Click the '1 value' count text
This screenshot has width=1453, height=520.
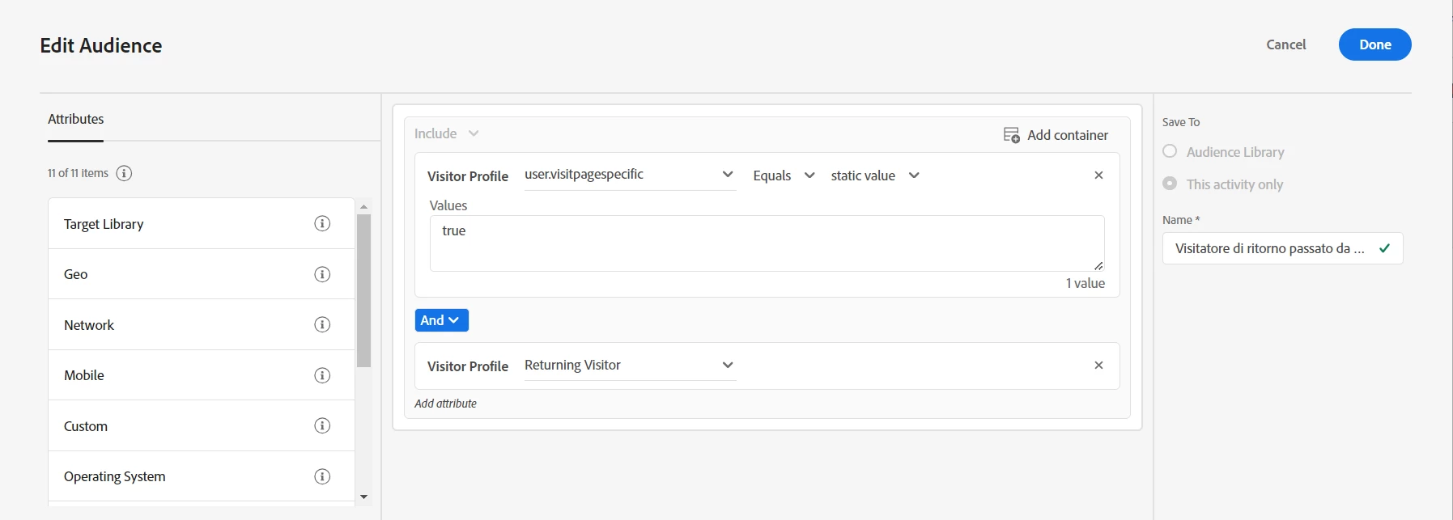click(x=1085, y=283)
